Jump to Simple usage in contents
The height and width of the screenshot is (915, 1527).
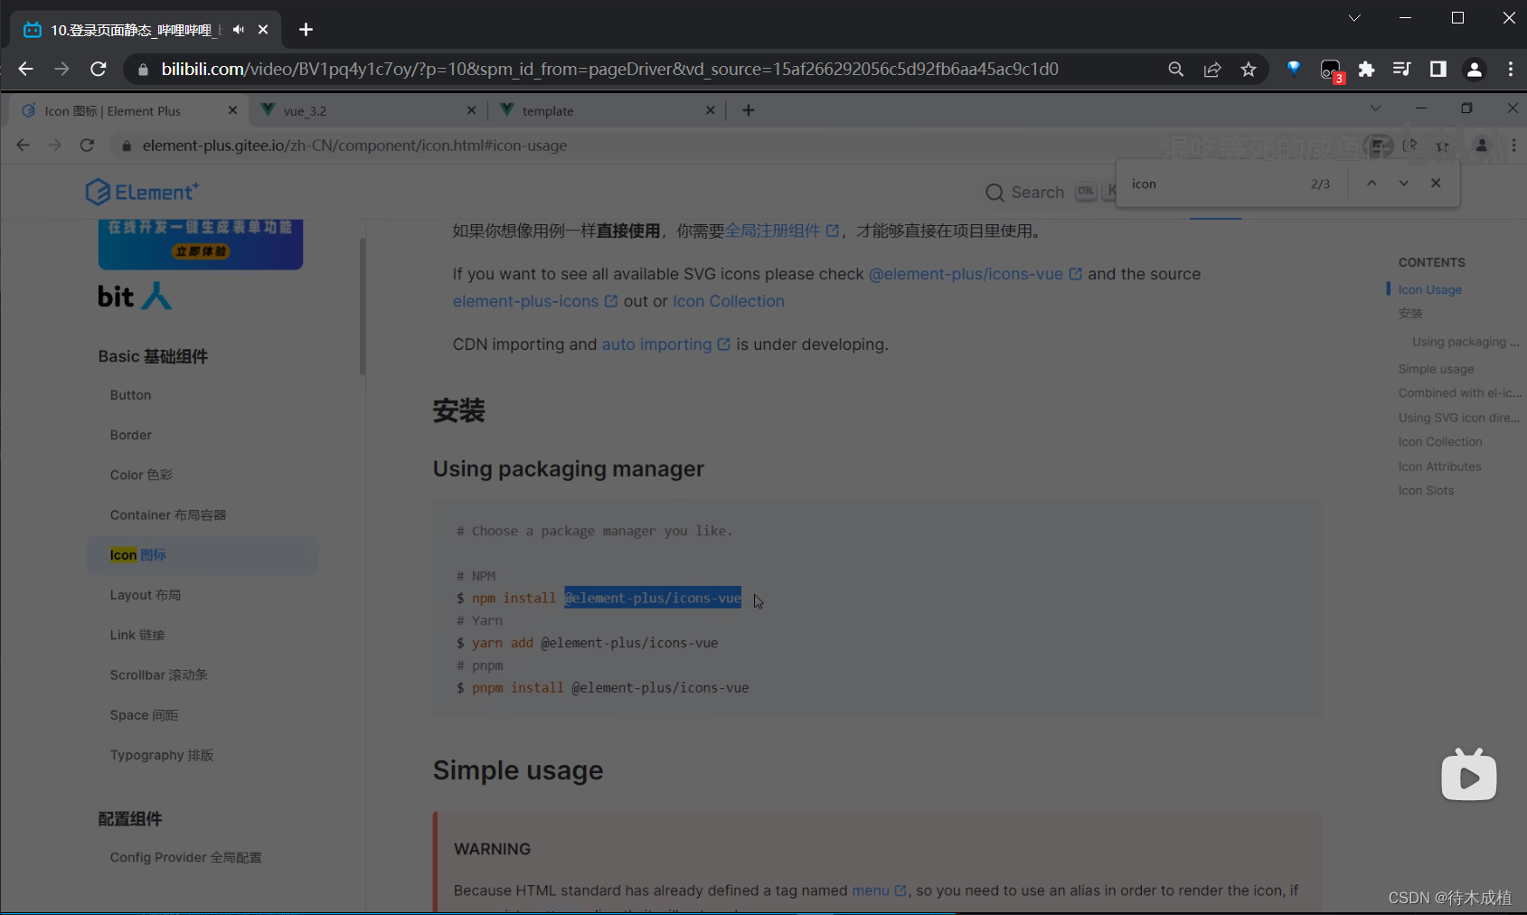point(1436,369)
